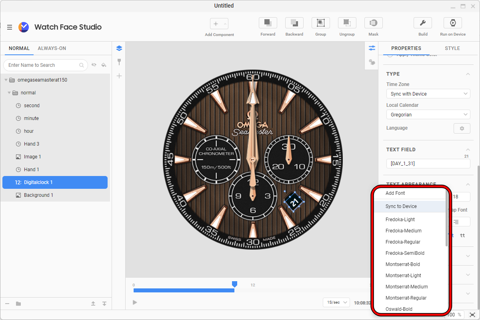Collapse the TEXT FIELD section
Screen dimensions: 480x320
tap(468, 150)
